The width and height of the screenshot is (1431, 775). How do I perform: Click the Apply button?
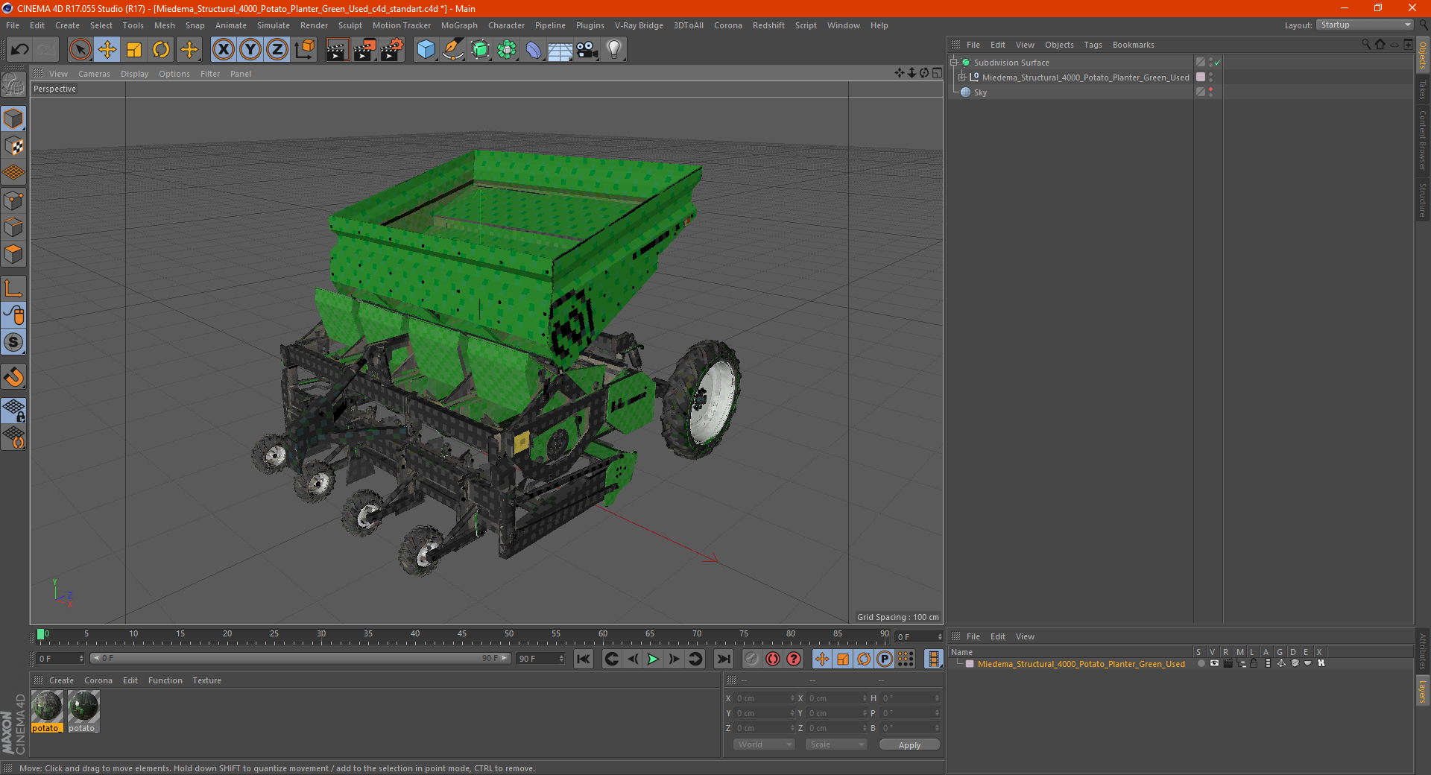tap(909, 744)
